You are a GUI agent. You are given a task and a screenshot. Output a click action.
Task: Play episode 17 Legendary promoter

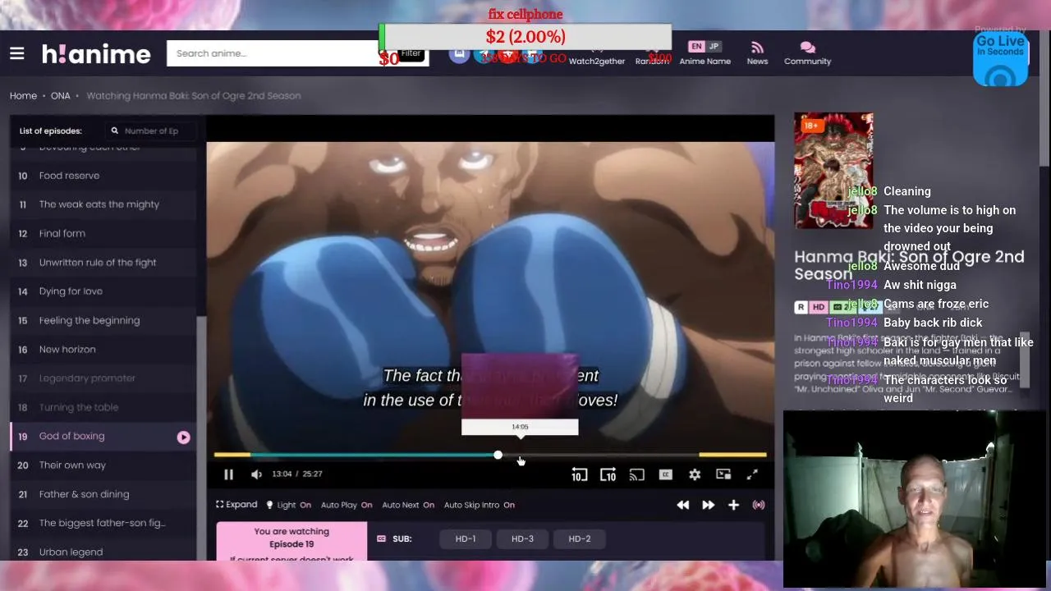103,378
